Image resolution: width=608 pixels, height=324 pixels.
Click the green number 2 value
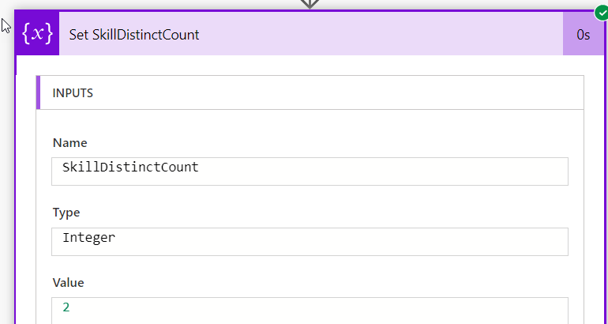click(66, 307)
